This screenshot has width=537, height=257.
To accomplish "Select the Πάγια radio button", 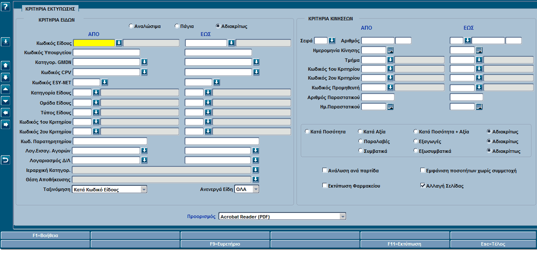I will (177, 26).
